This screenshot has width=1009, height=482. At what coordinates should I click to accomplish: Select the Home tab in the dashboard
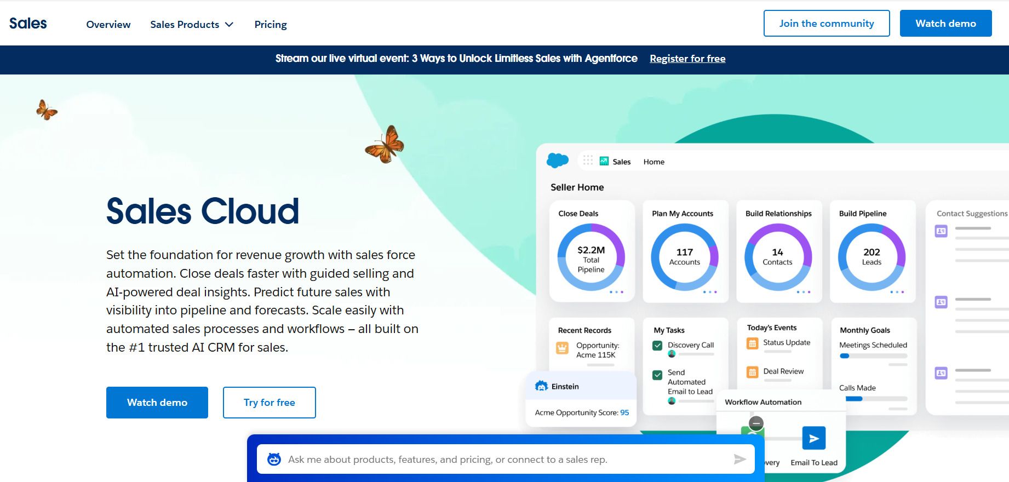click(x=654, y=162)
